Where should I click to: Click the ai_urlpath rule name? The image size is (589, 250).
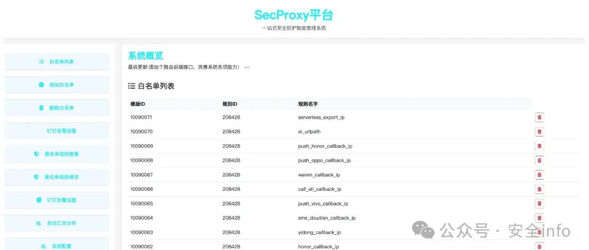309,132
